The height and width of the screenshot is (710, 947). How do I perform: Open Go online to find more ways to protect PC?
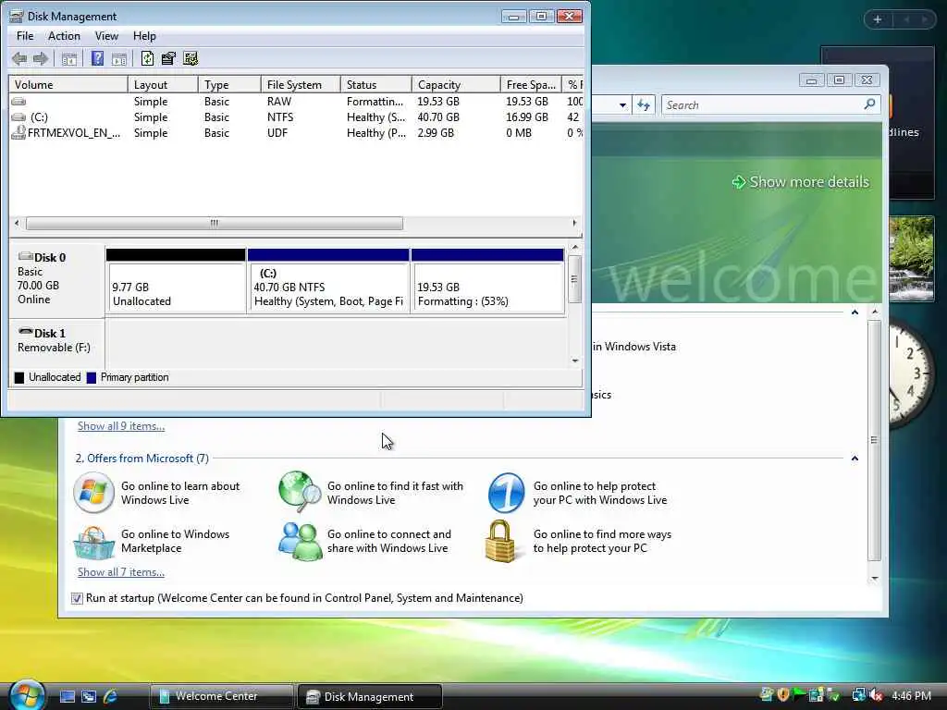tap(602, 542)
